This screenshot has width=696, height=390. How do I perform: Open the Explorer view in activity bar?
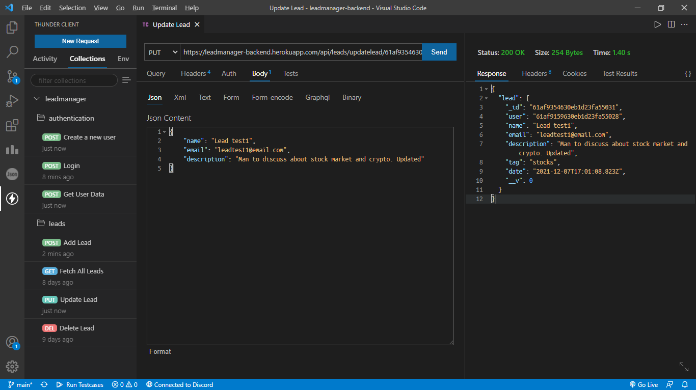click(12, 27)
